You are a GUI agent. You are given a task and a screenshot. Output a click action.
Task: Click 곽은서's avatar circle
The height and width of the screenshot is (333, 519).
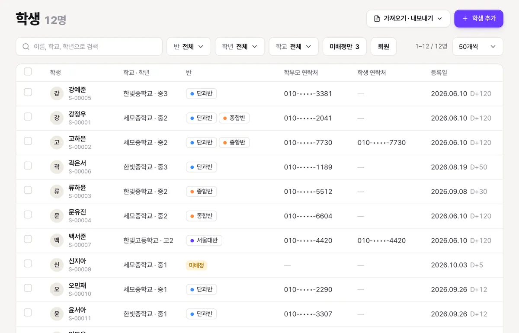(57, 167)
